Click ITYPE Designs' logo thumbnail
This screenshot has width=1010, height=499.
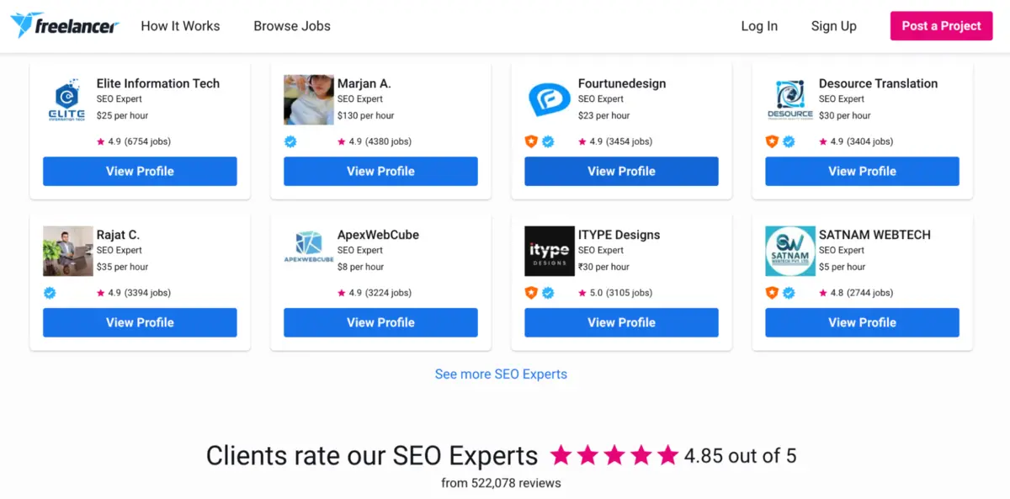[x=549, y=250]
